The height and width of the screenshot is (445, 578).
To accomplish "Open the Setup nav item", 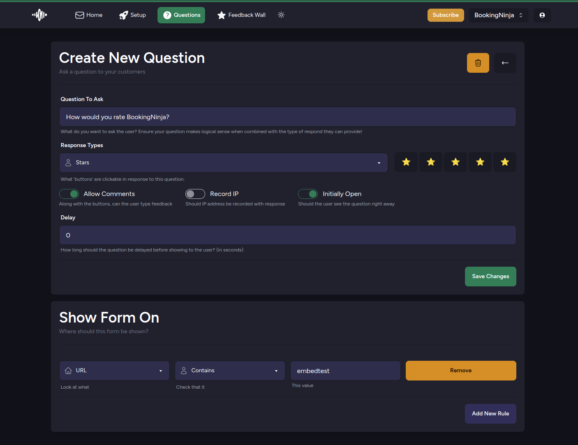I will tap(132, 15).
